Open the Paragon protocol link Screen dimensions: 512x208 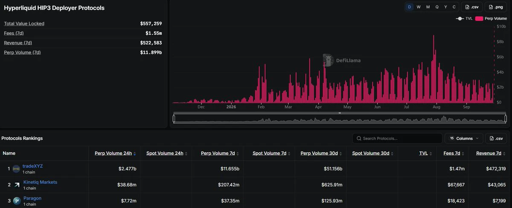[32, 198]
